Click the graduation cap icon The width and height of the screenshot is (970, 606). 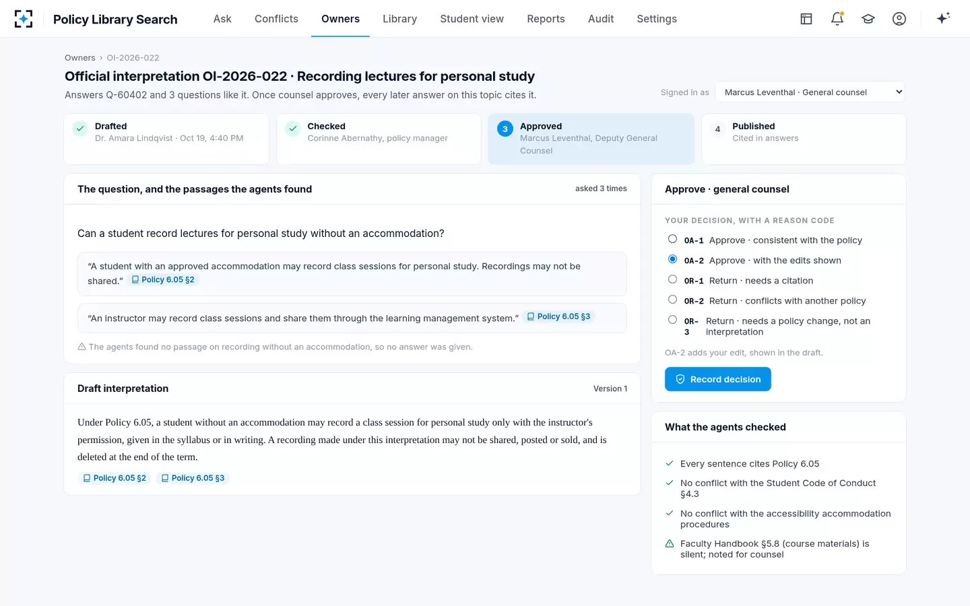pos(868,19)
